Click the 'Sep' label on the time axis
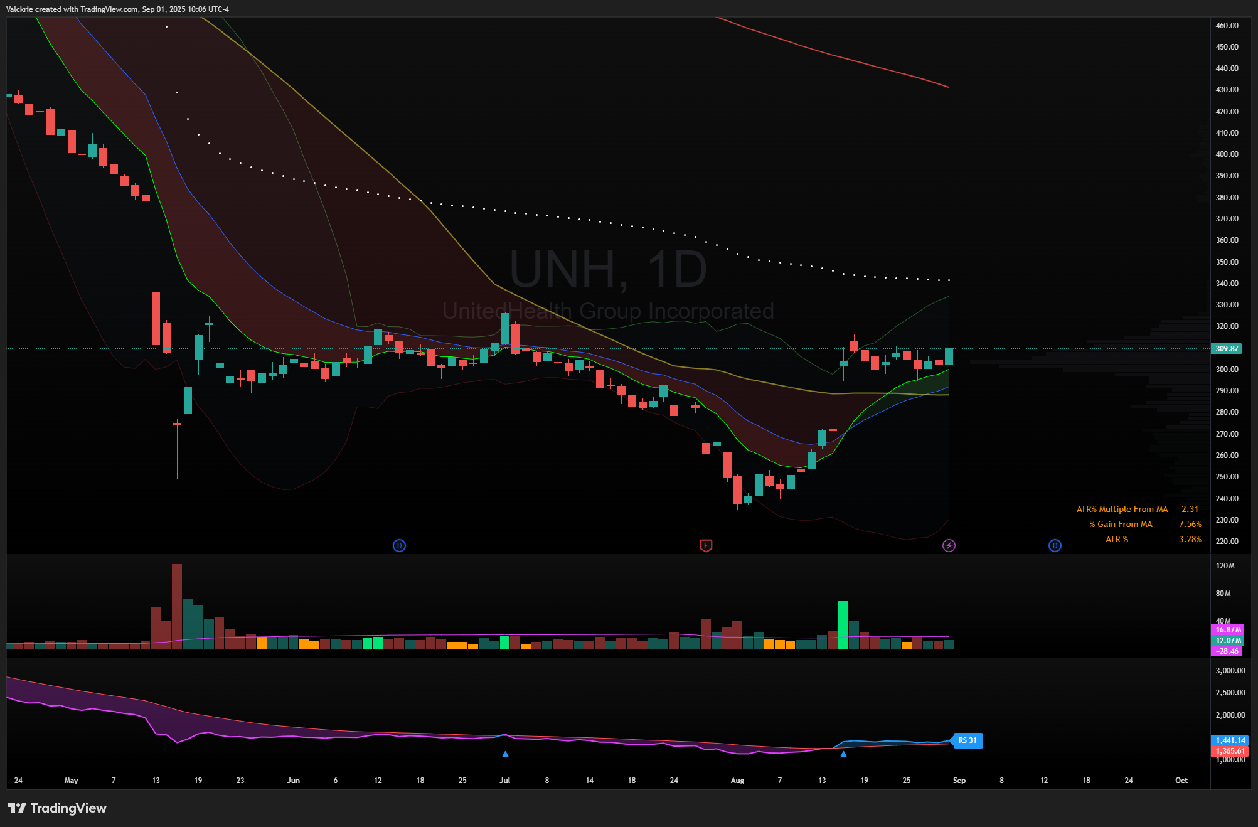Viewport: 1258px width, 827px height. click(x=959, y=781)
